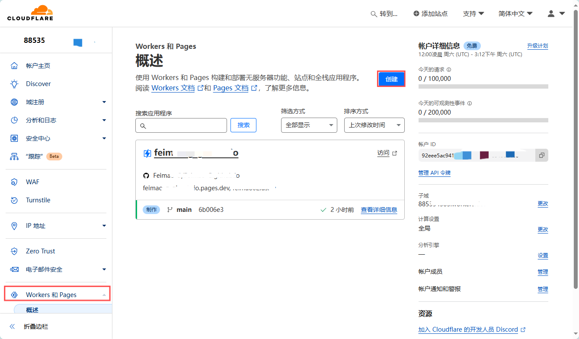The image size is (579, 339).
Task: Open the 排序方式 上次修改时间 dropdown
Action: pos(374,125)
